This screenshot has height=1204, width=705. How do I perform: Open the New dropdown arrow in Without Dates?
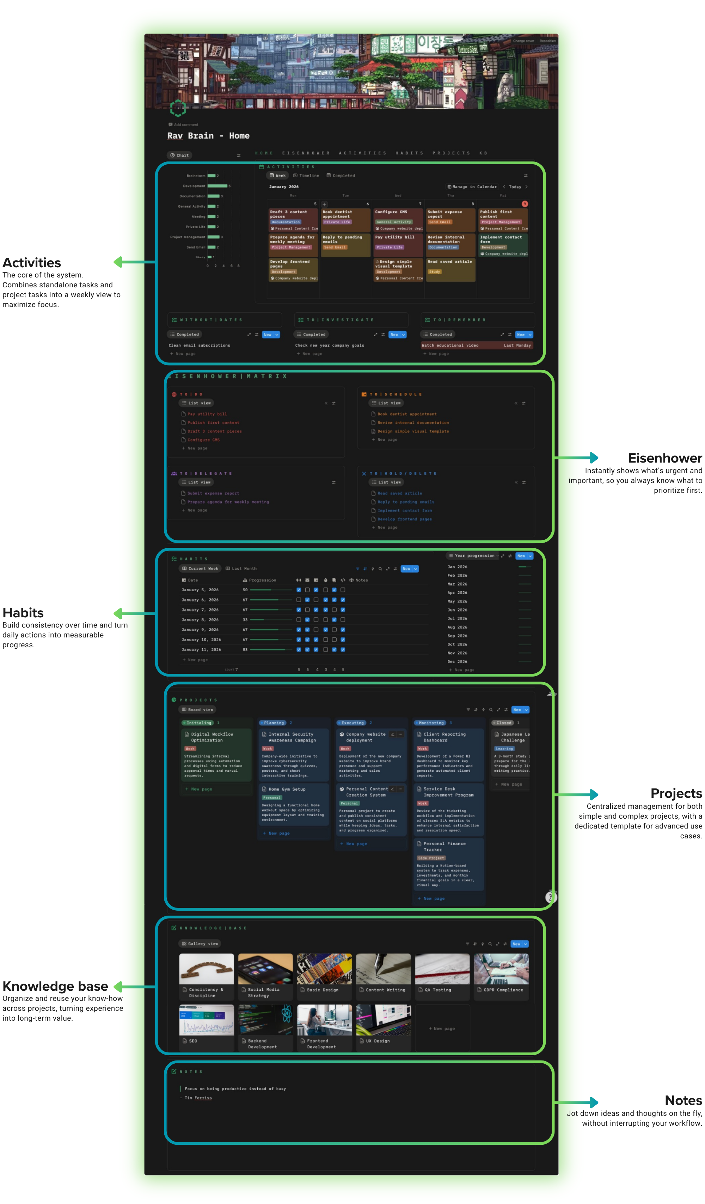(x=277, y=335)
